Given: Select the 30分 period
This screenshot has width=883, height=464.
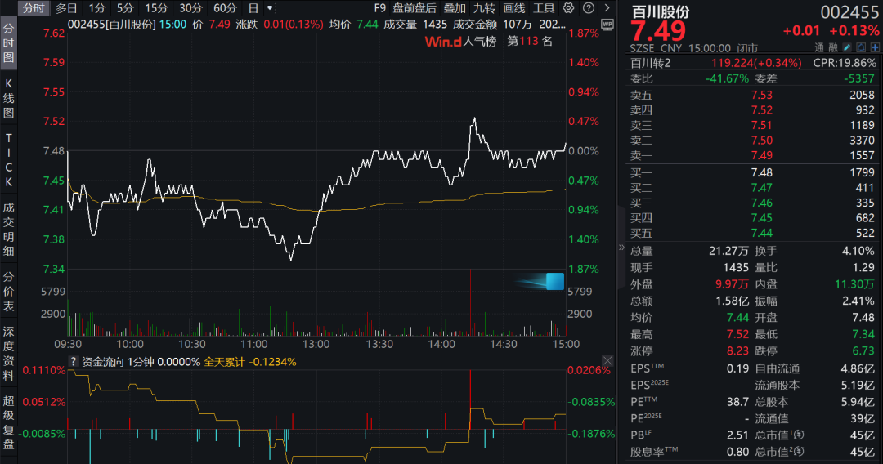Looking at the screenshot, I should [190, 8].
